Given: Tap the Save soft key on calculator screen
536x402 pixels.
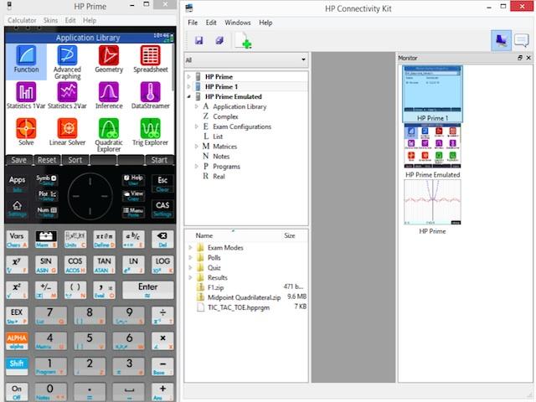Looking at the screenshot, I should [x=18, y=160].
